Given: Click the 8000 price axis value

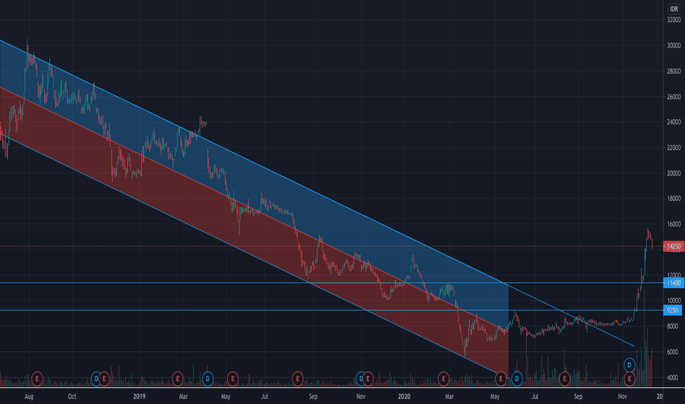Looking at the screenshot, I should click(673, 326).
